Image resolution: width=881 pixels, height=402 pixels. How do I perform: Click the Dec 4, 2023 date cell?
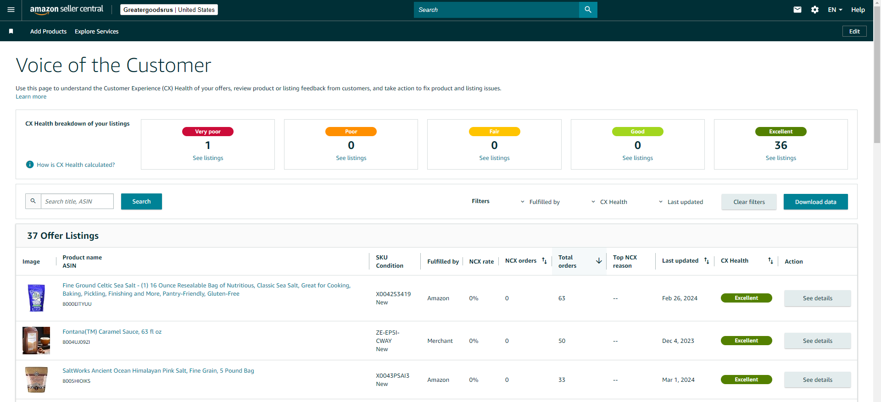point(678,341)
